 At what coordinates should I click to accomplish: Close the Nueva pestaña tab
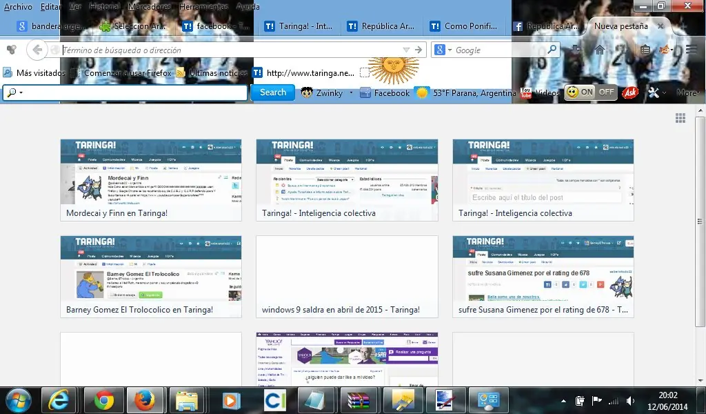pyautogui.click(x=660, y=26)
